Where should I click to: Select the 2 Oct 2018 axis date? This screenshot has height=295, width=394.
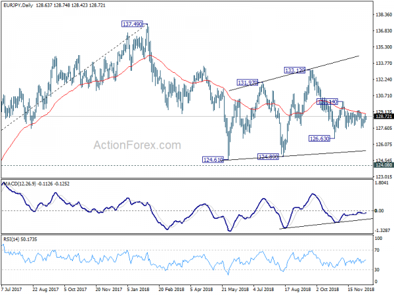pos(328,289)
